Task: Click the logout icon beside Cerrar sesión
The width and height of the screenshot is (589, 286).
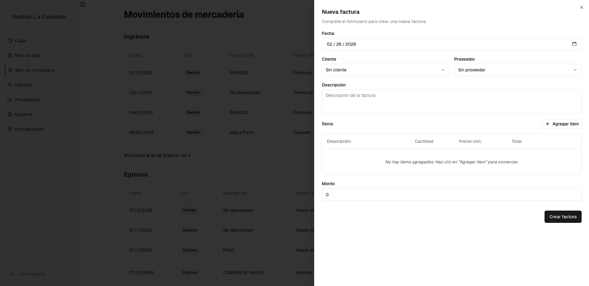Action: point(12,274)
